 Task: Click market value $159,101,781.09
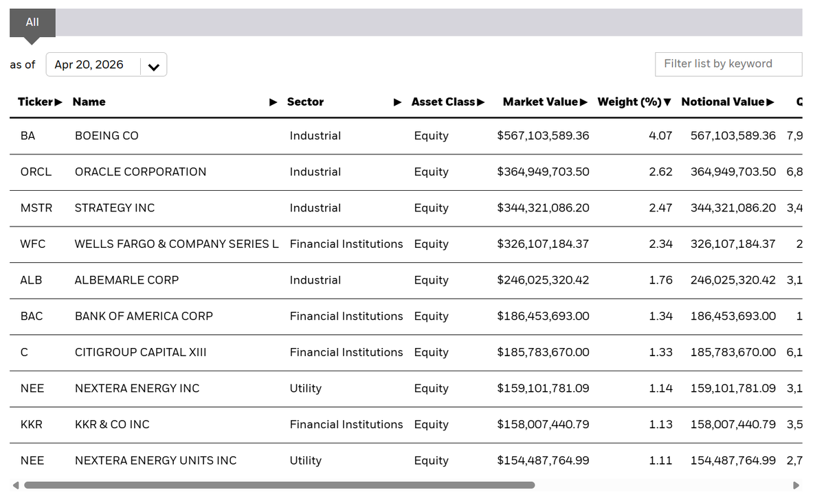click(543, 389)
